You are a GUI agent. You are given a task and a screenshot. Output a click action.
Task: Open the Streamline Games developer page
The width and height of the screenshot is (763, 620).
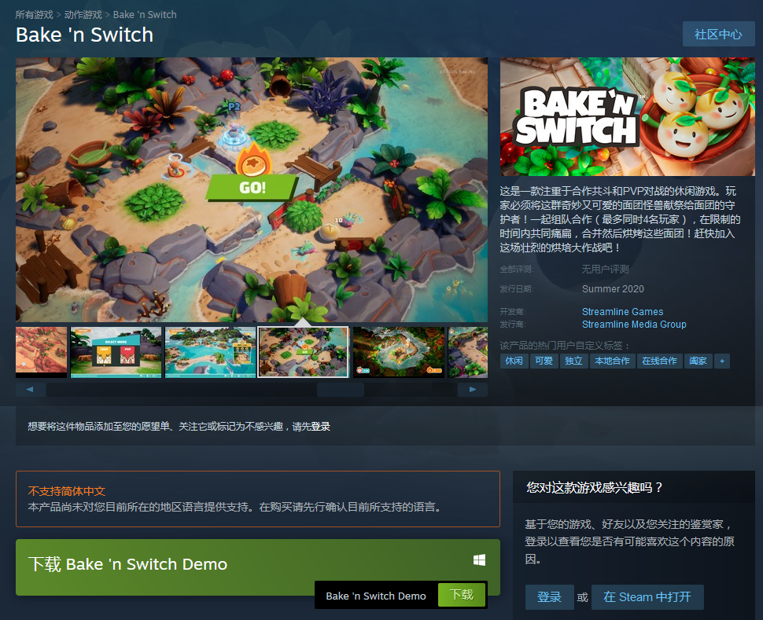tap(622, 312)
